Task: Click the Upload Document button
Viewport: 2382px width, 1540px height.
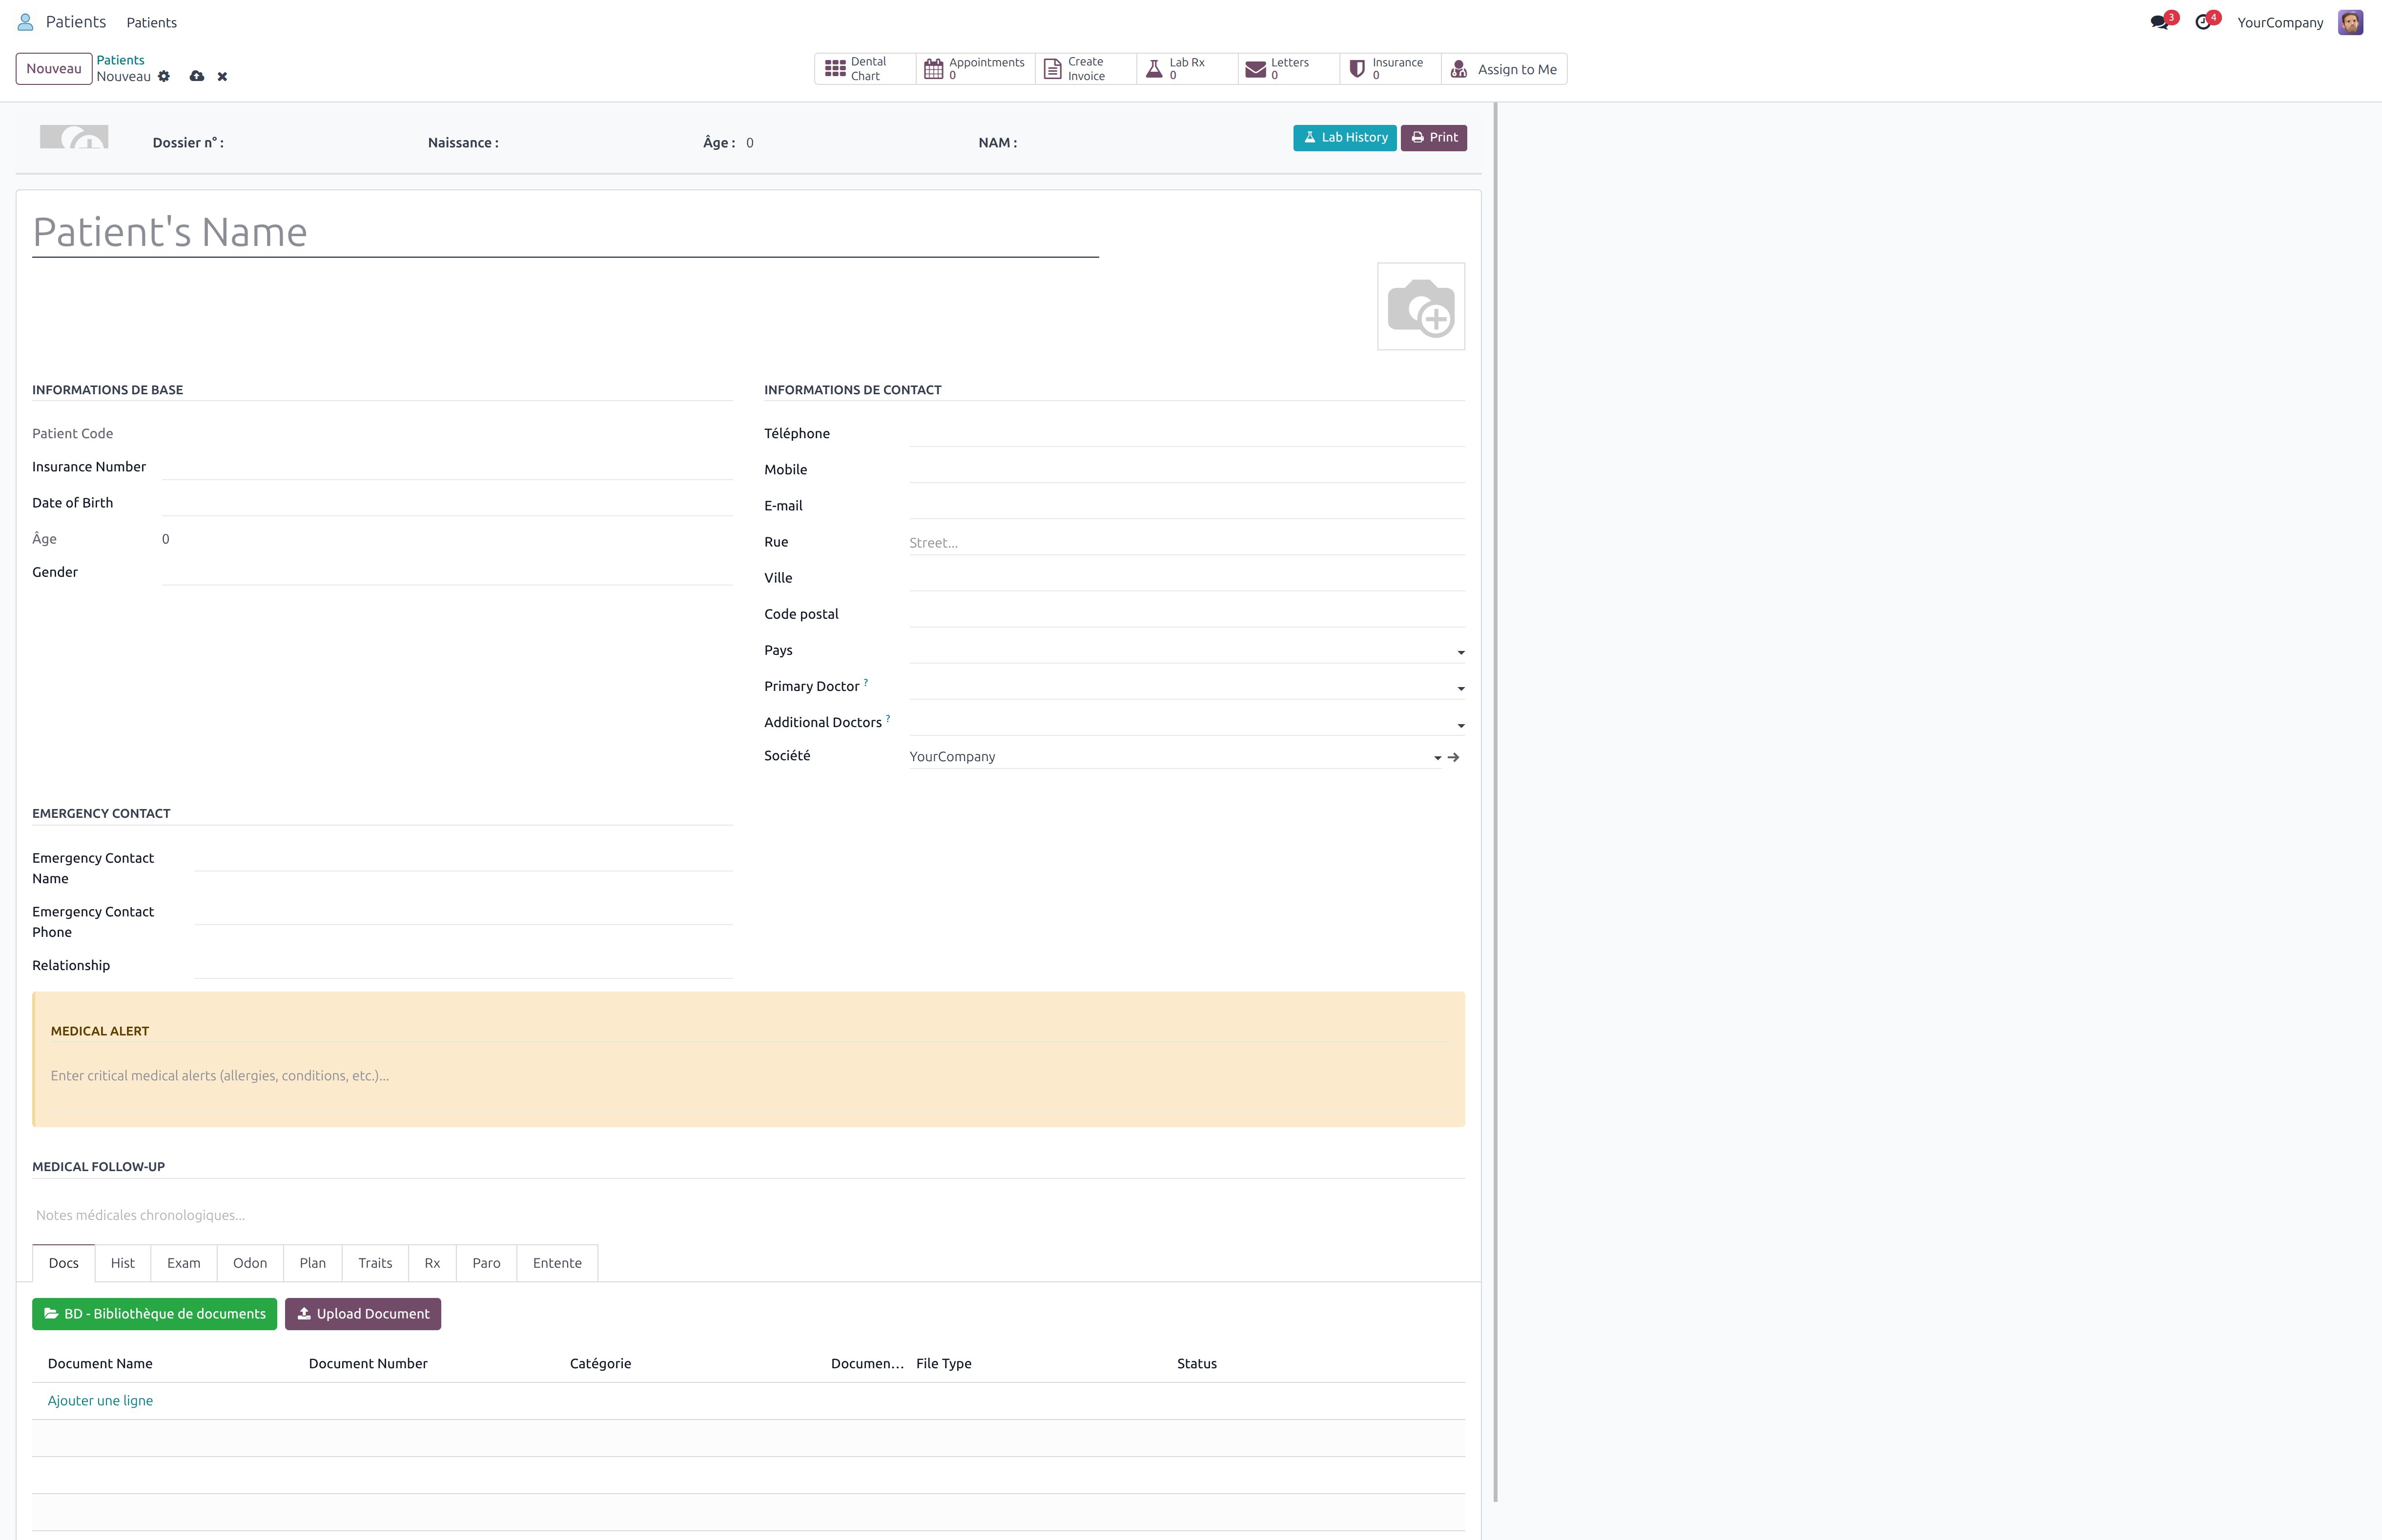Action: [x=362, y=1314]
